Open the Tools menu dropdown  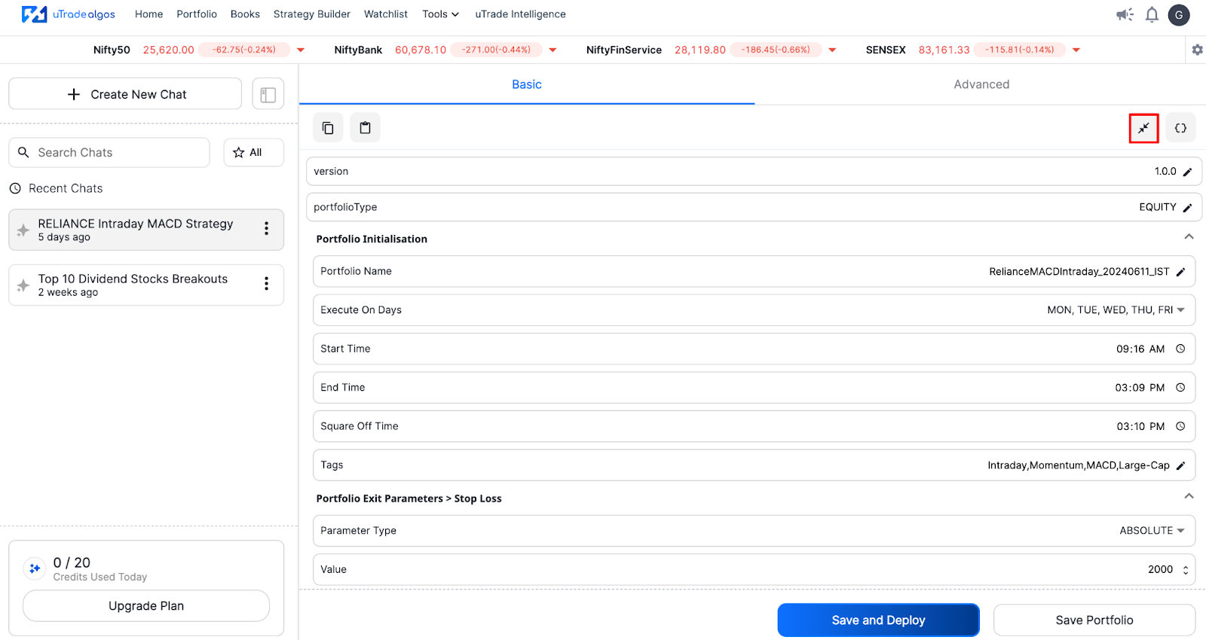pos(440,14)
